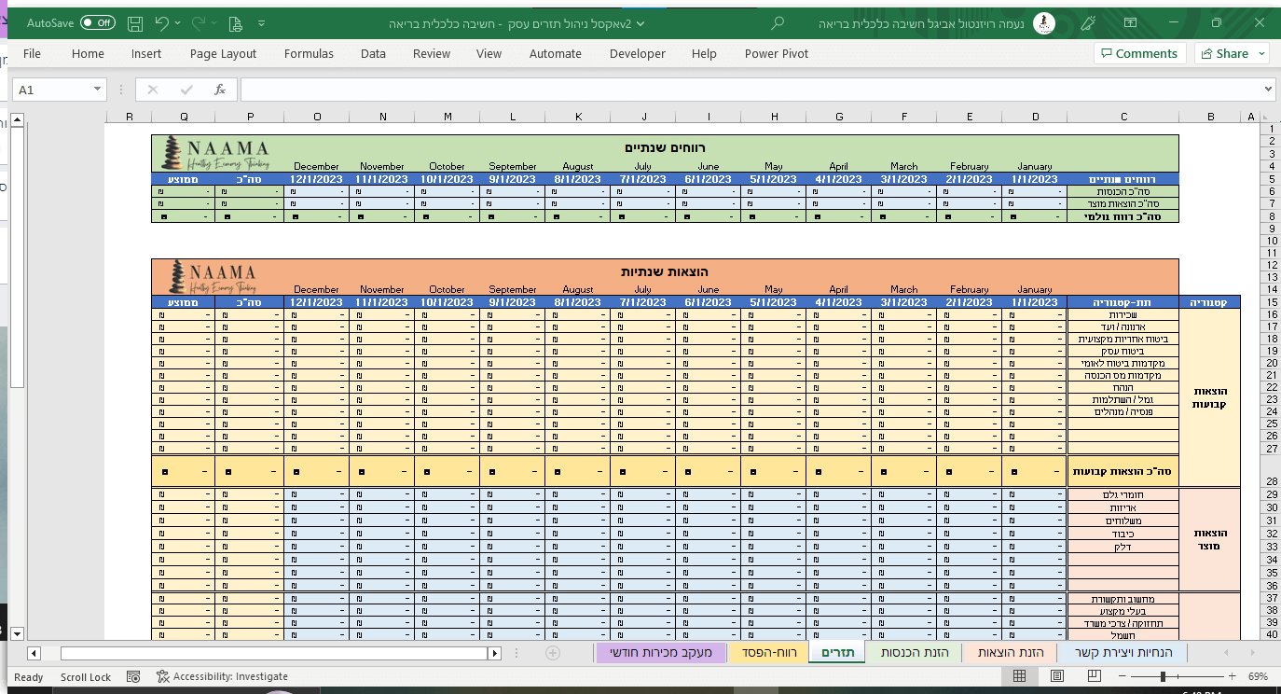The height and width of the screenshot is (694, 1281).
Task: Open the search magnifier in title bar
Action: coord(778,23)
